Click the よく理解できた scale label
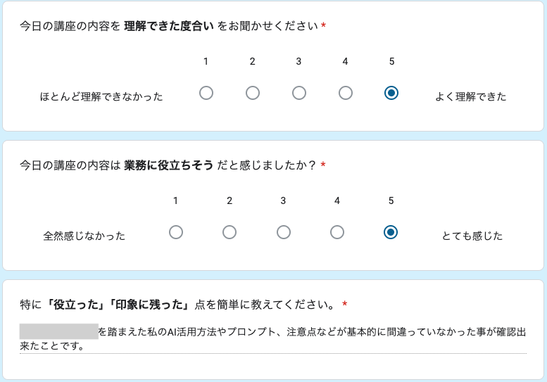Image resolution: width=547 pixels, height=382 pixels. (471, 96)
